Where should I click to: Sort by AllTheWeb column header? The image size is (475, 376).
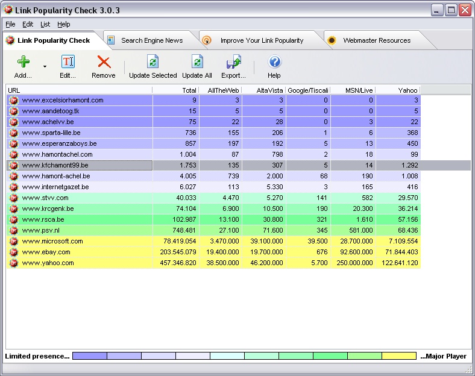click(220, 90)
